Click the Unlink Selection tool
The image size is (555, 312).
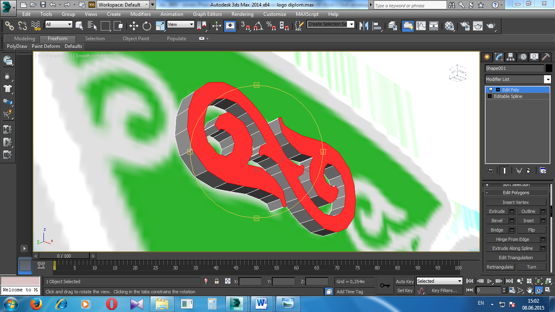[x=23, y=26]
